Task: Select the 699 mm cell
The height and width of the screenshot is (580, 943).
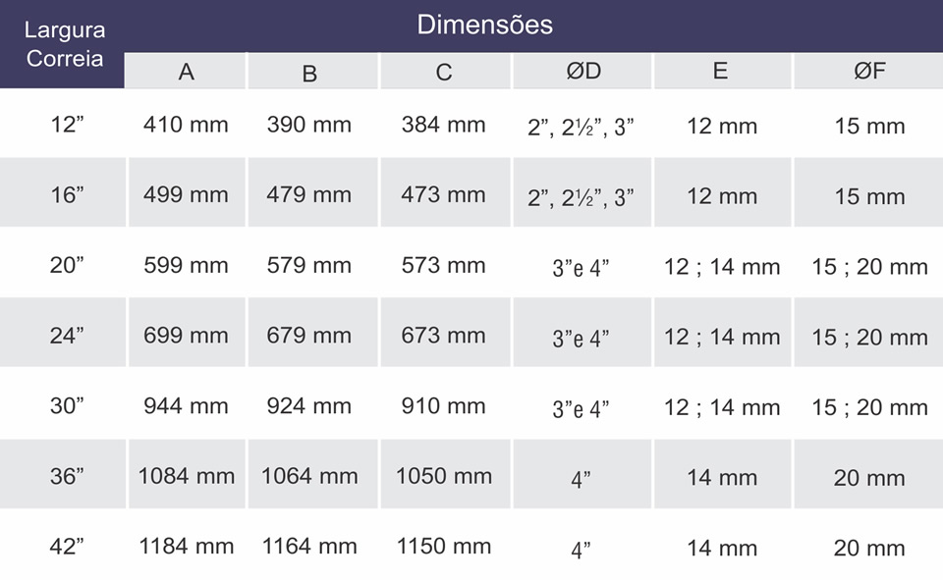Action: click(186, 336)
